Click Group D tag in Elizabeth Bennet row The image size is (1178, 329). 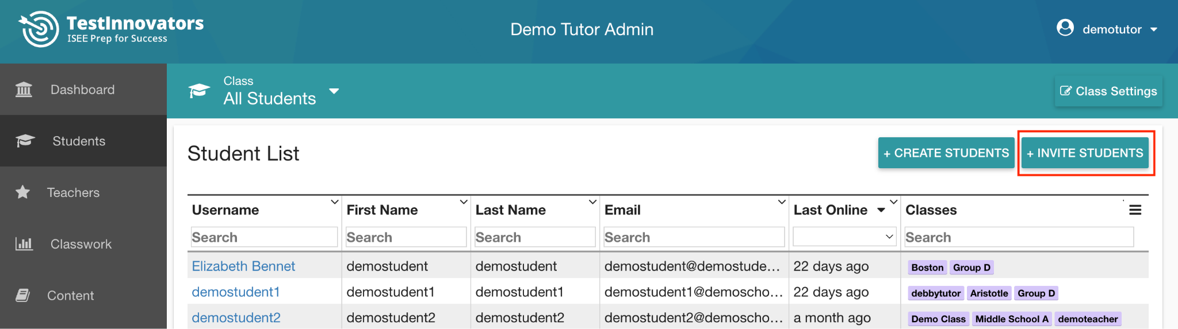pos(972,268)
